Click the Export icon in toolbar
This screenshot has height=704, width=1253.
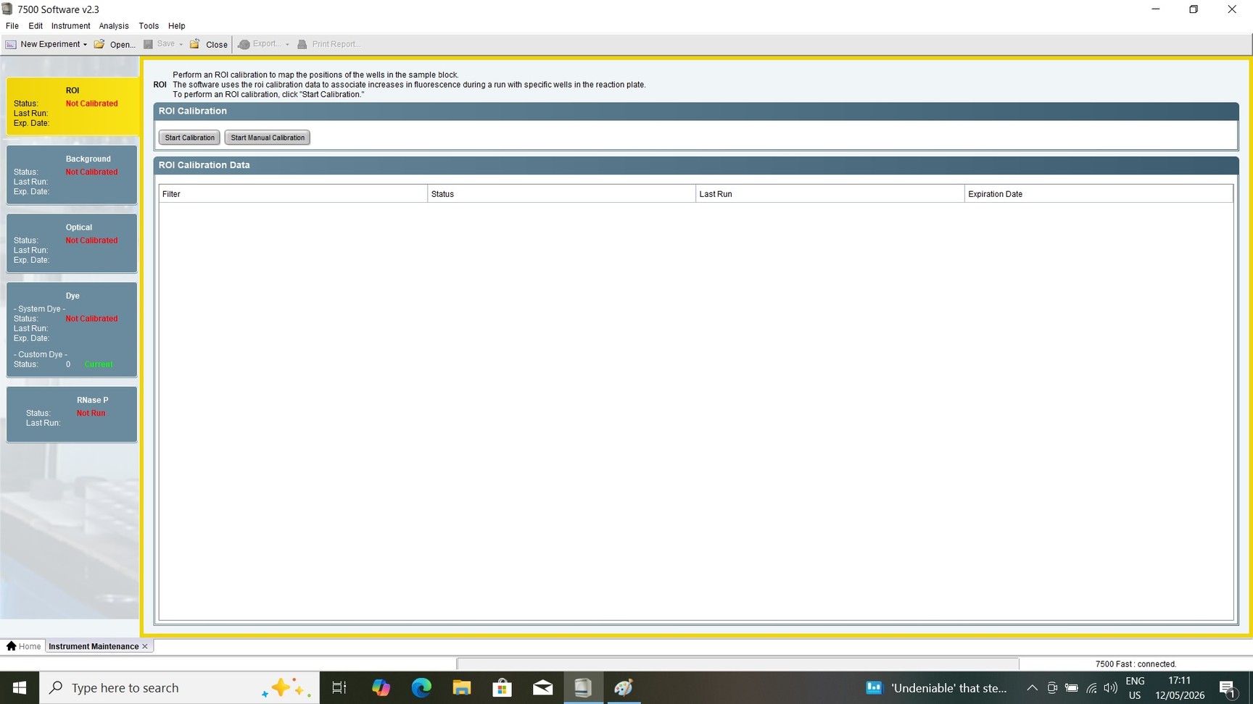244,44
